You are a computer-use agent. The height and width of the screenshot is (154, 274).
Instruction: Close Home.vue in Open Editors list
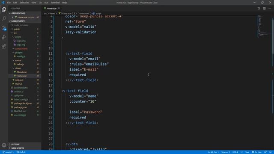[12, 17]
